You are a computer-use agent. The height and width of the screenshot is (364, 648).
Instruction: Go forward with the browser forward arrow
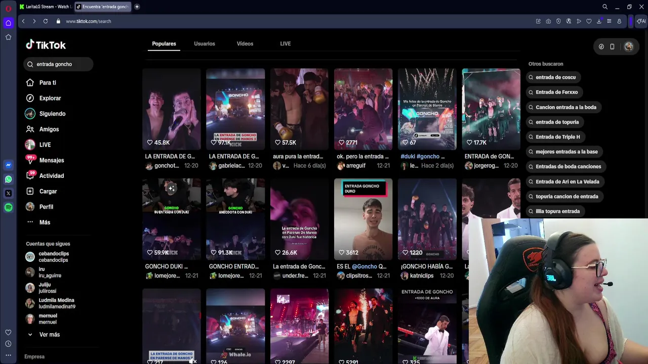(x=34, y=21)
